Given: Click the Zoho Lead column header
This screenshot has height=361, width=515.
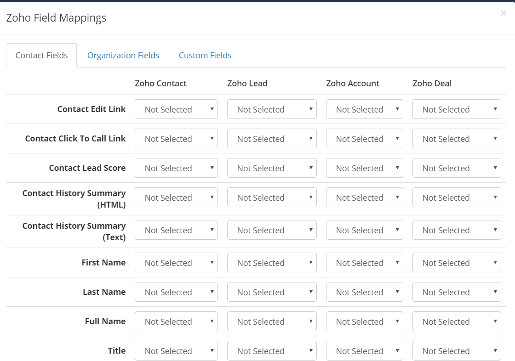Looking at the screenshot, I should 247,83.
